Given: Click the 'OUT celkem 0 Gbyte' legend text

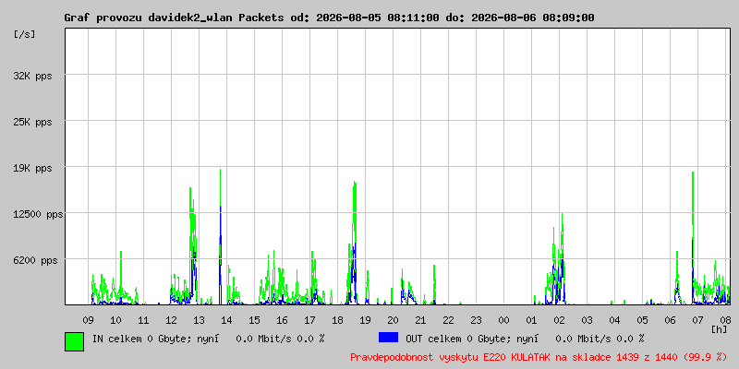Looking at the screenshot, I should coord(456,339).
